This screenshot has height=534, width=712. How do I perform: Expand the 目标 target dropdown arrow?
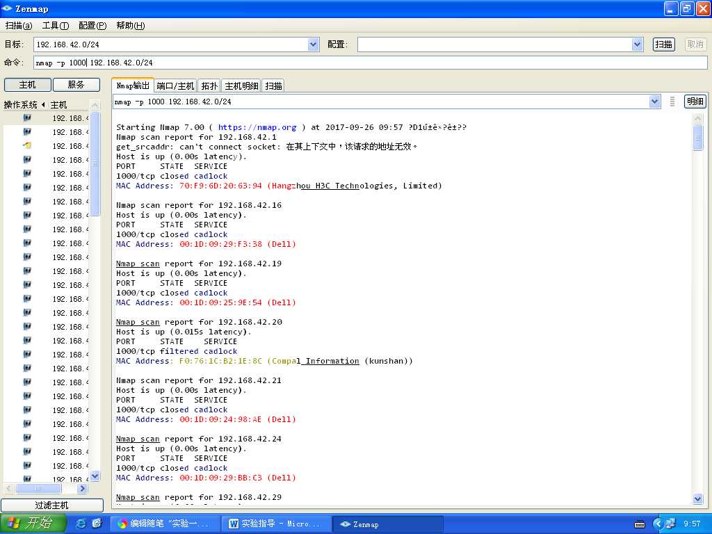coord(314,44)
